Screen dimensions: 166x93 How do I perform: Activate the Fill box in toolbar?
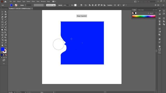click(x=3, y=49)
